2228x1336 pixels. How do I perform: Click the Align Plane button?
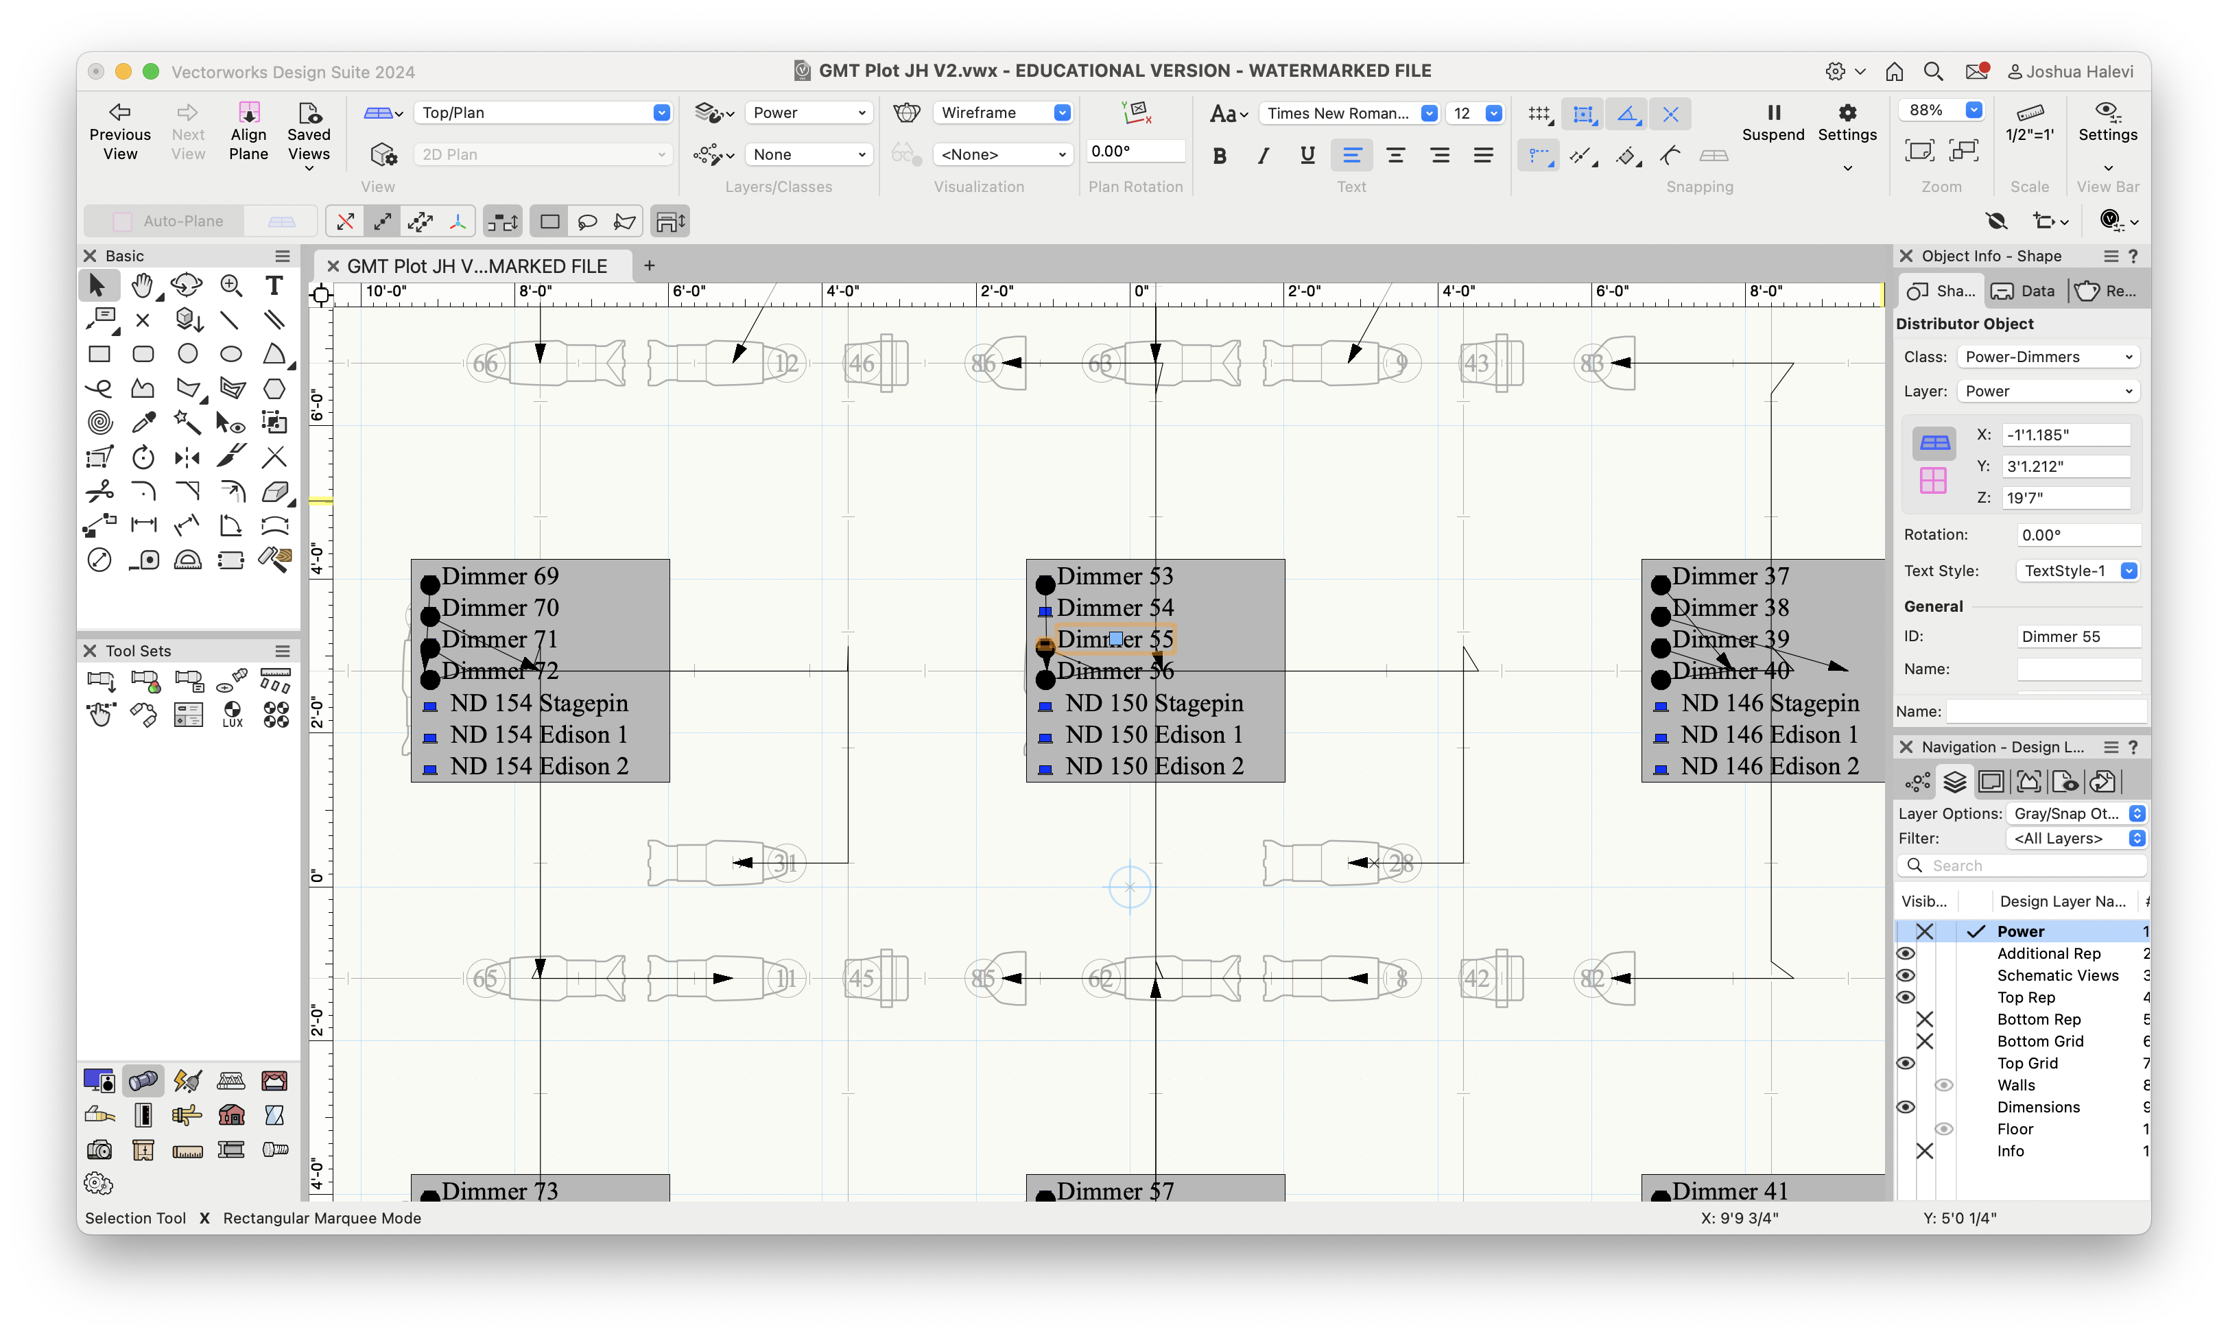click(248, 132)
